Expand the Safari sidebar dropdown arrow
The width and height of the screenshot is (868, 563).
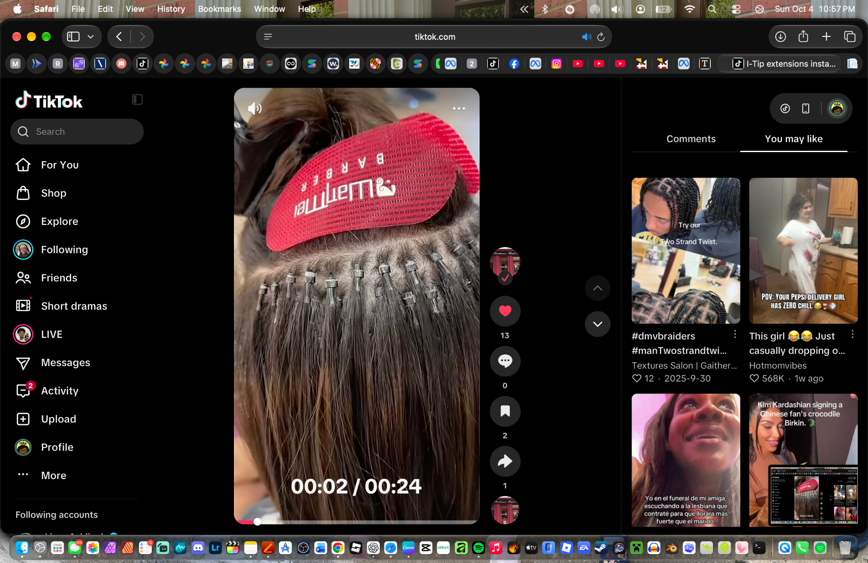pos(90,37)
